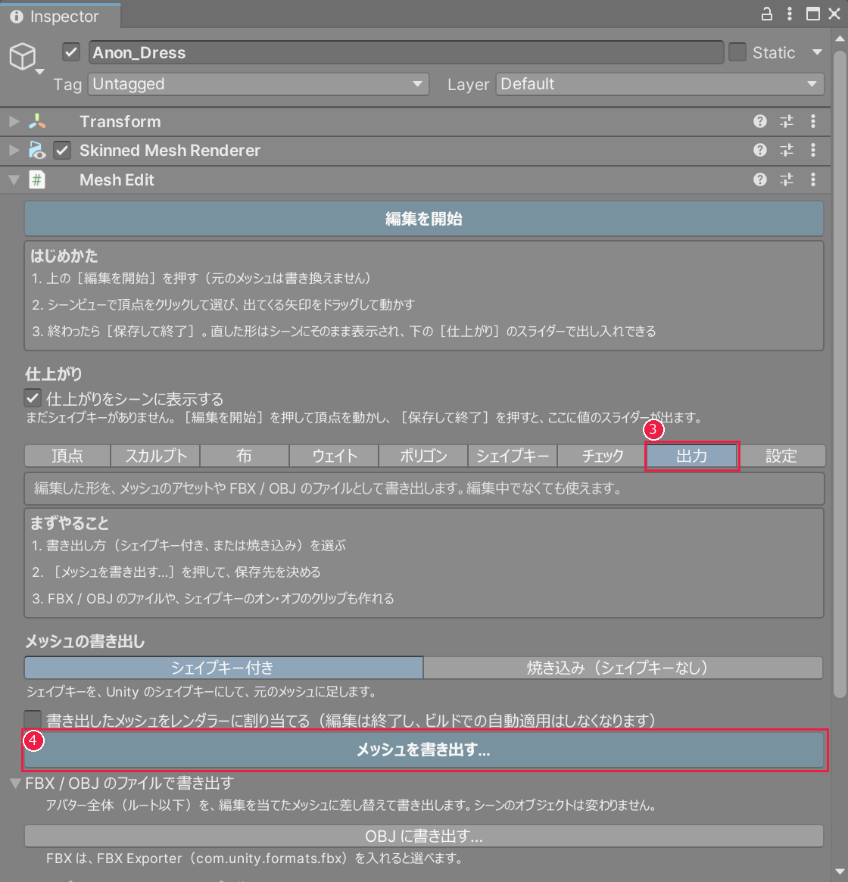Screen dimensions: 848x882
Task: Click the scrollbar down arrow
Action: 840,872
